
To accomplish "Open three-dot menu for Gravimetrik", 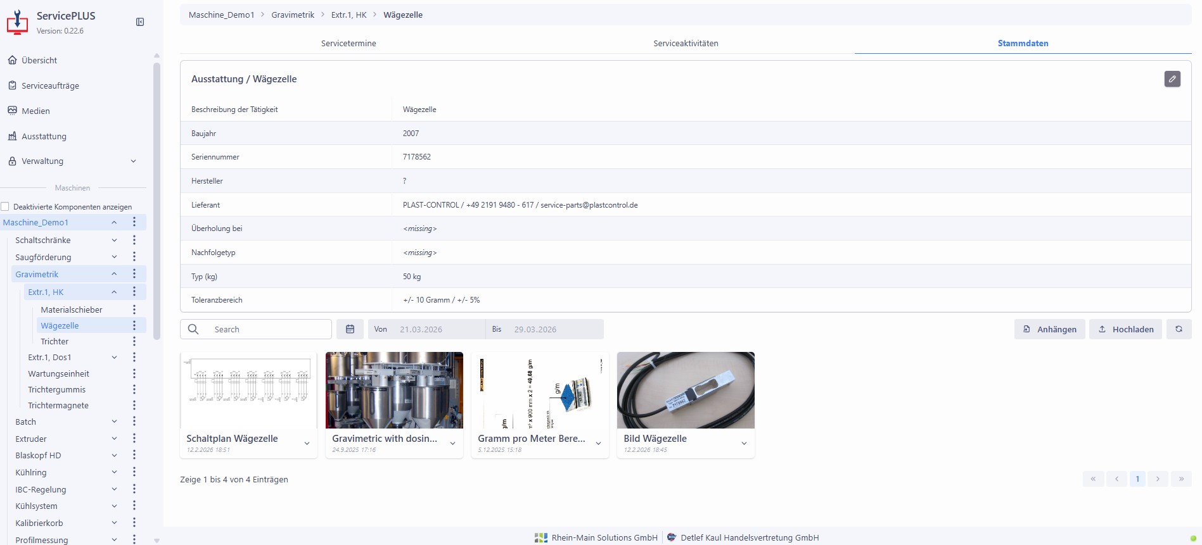I will [x=134, y=274].
